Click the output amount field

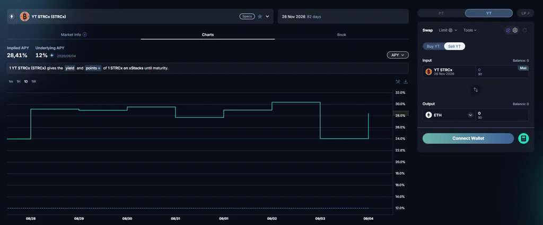502,115
